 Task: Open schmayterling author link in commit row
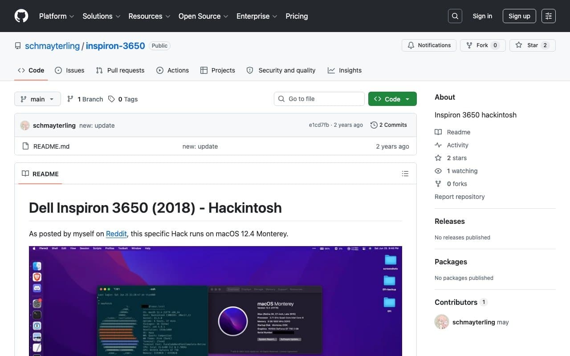point(54,125)
